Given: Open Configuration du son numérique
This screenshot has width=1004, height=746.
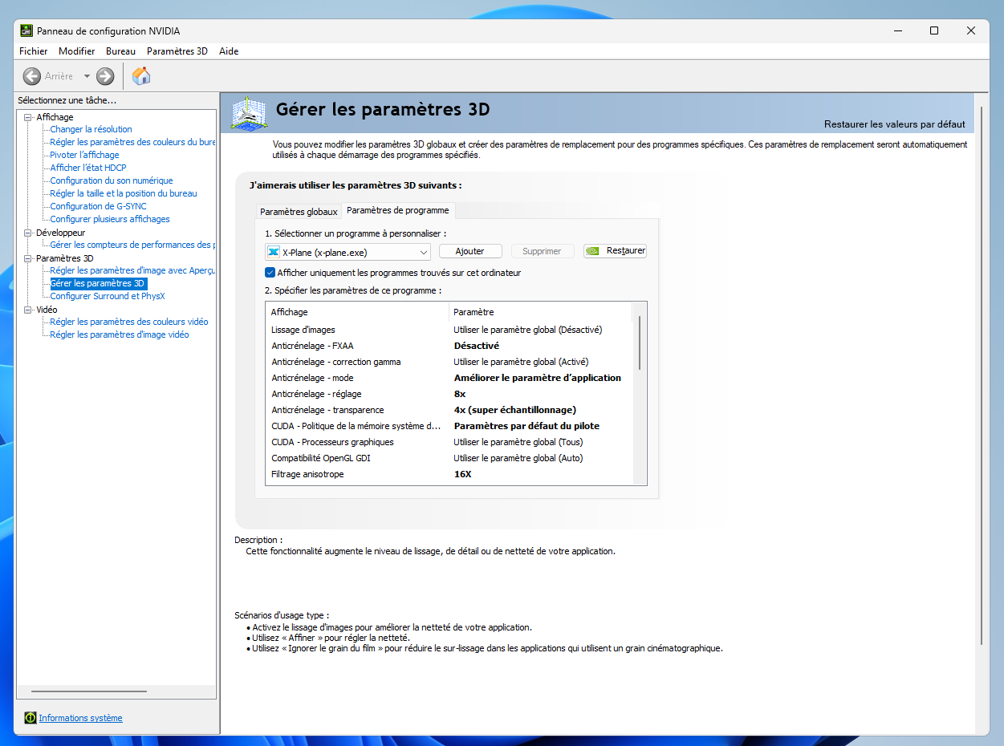Looking at the screenshot, I should coord(112,180).
